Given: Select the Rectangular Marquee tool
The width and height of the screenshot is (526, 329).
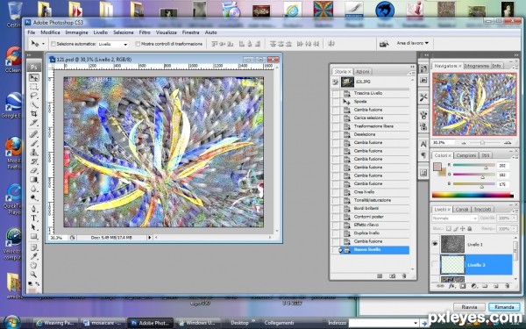Looking at the screenshot, I should click(34, 87).
